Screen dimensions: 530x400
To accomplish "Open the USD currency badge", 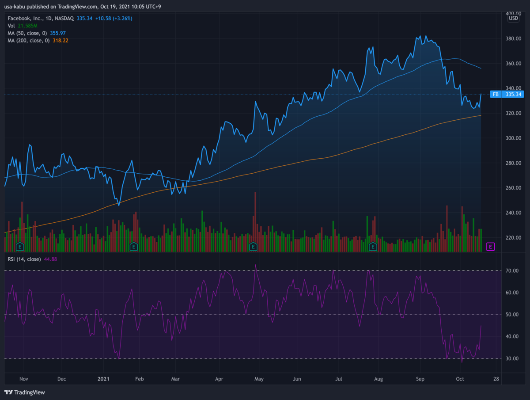I will [x=514, y=19].
